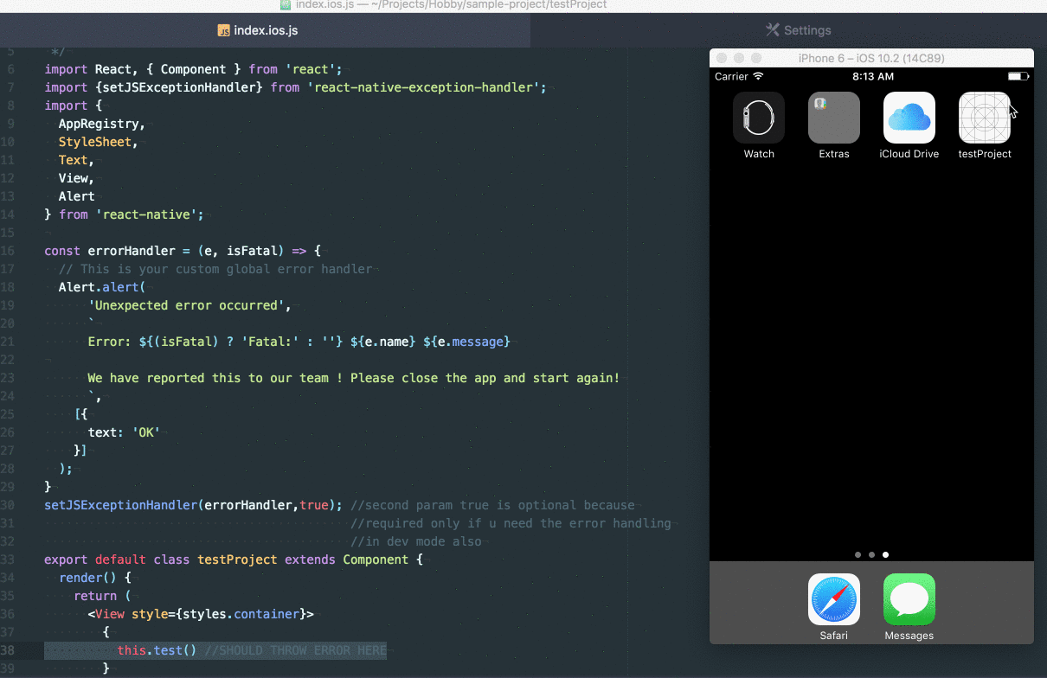
Task: Open Messages from the simulator dock
Action: click(x=909, y=598)
